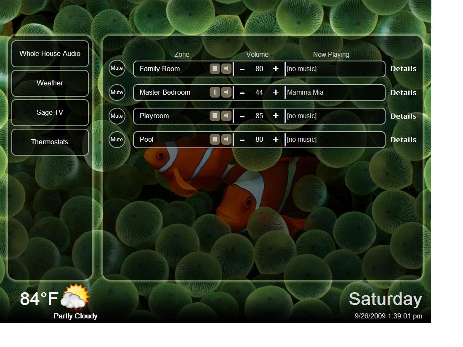Toggle Family Room speaker icon

[x=226, y=69]
